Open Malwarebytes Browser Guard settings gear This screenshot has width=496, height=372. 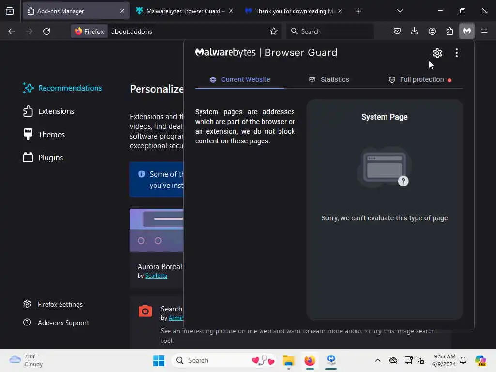(437, 53)
